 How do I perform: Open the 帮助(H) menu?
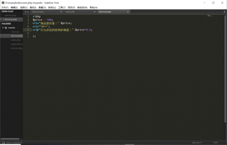pos(93,7)
